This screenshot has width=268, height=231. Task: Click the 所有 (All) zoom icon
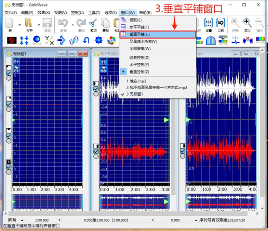235,23
